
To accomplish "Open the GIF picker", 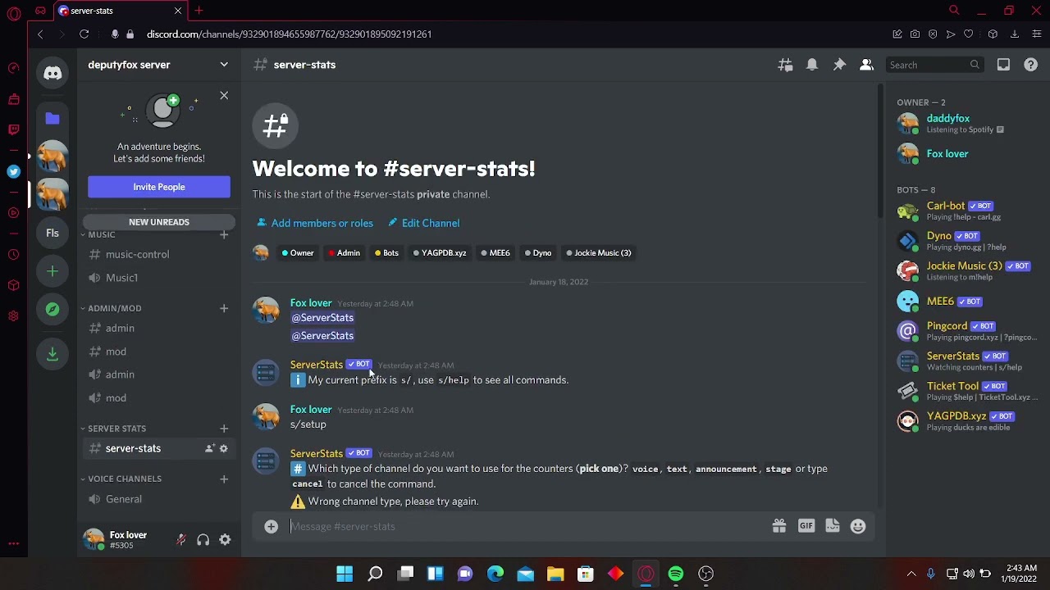I will (x=806, y=526).
